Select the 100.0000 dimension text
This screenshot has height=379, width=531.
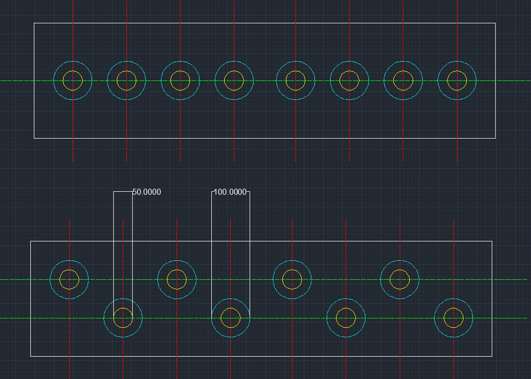tap(230, 192)
